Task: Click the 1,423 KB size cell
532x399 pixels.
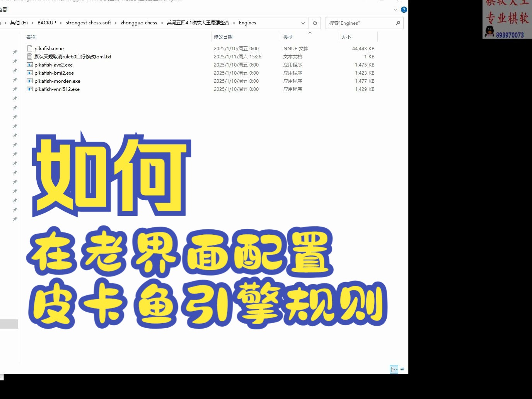Action: (x=365, y=73)
